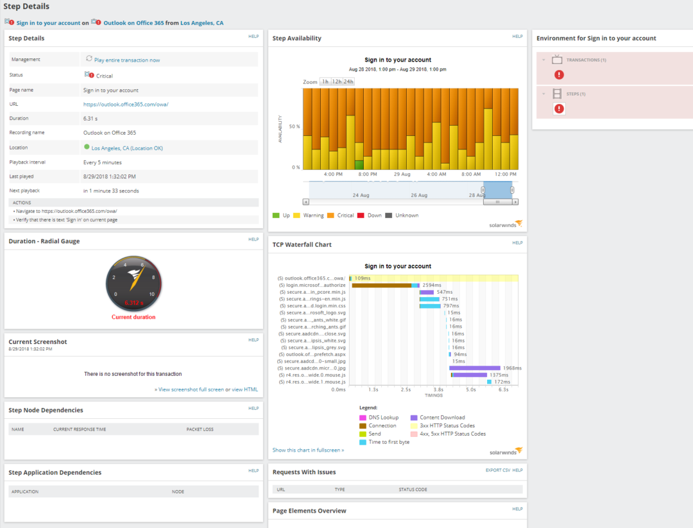
Task: Click the SolarWinds logo under Step Availability chart
Action: (506, 225)
